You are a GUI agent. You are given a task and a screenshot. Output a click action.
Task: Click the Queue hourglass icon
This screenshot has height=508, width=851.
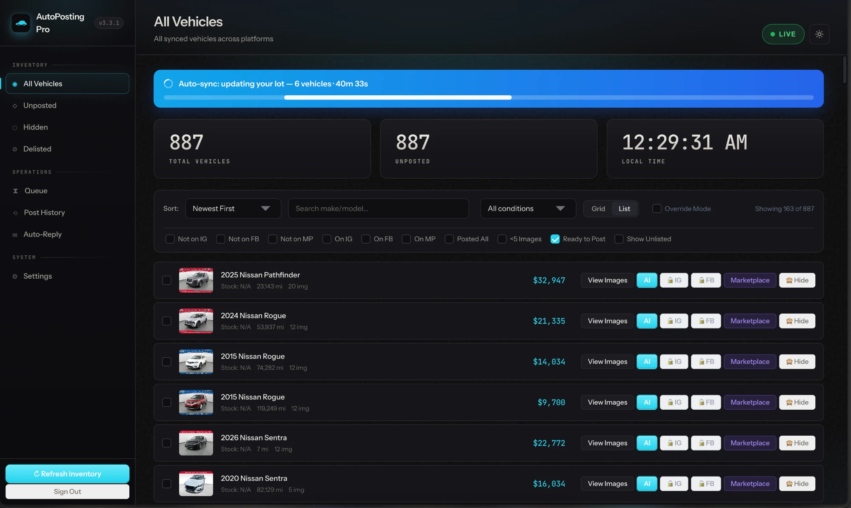pyautogui.click(x=15, y=191)
